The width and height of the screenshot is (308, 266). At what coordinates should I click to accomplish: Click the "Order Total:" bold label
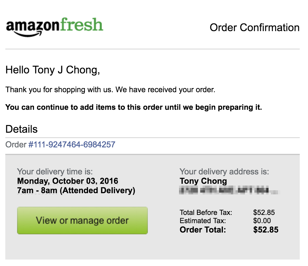pos(203,230)
